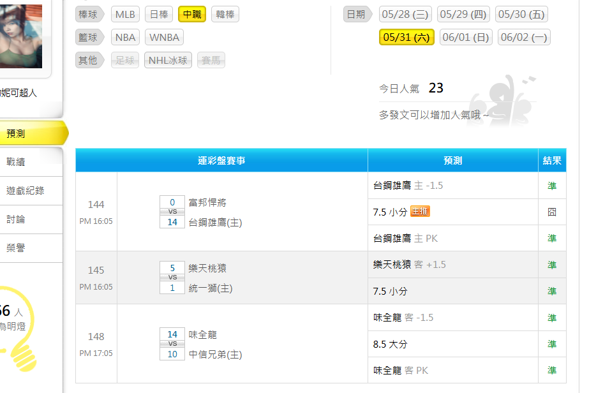Click 味全龍 score 14
The width and height of the screenshot is (589, 393).
click(x=172, y=334)
